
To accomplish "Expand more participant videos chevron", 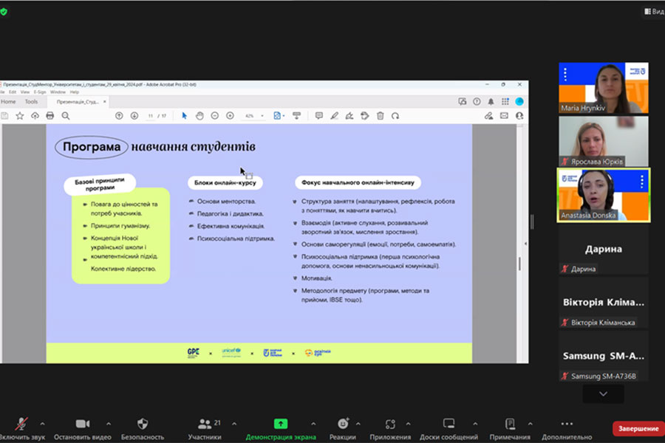I will click(x=603, y=394).
